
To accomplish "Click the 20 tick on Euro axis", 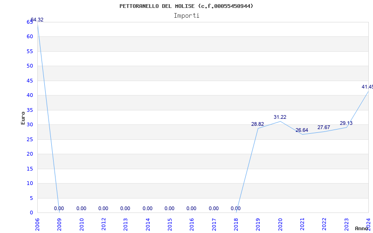I will 30,154.
